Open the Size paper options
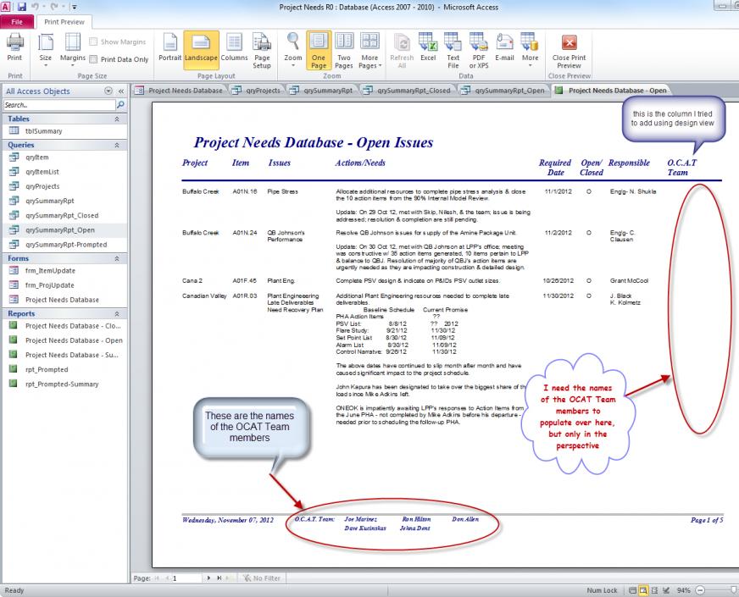Screen dimensions: 739x597 point(45,50)
